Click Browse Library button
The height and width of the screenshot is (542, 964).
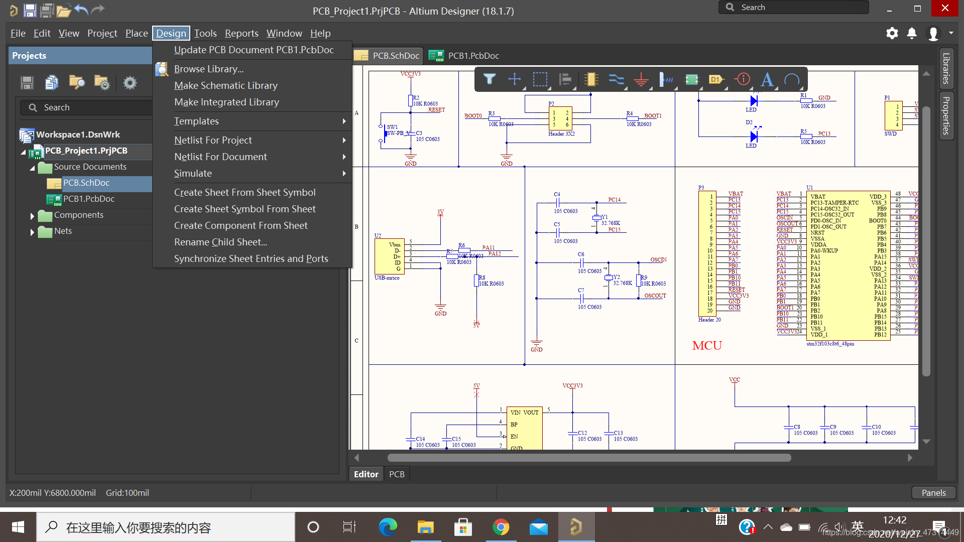tap(208, 68)
